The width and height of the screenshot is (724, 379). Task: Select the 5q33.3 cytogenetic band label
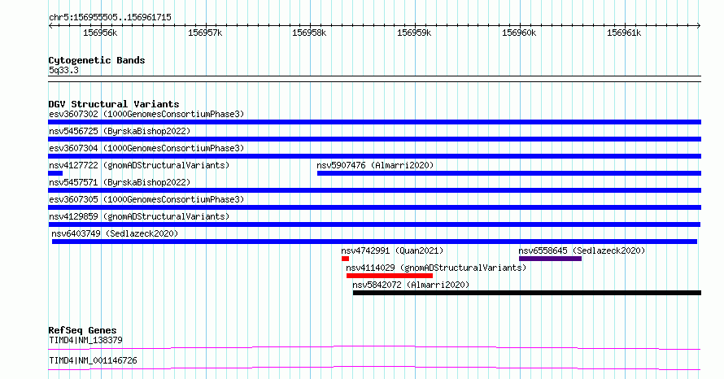pyautogui.click(x=63, y=71)
